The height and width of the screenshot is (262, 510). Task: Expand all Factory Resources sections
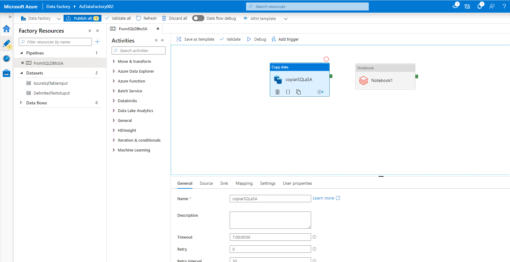(90, 31)
